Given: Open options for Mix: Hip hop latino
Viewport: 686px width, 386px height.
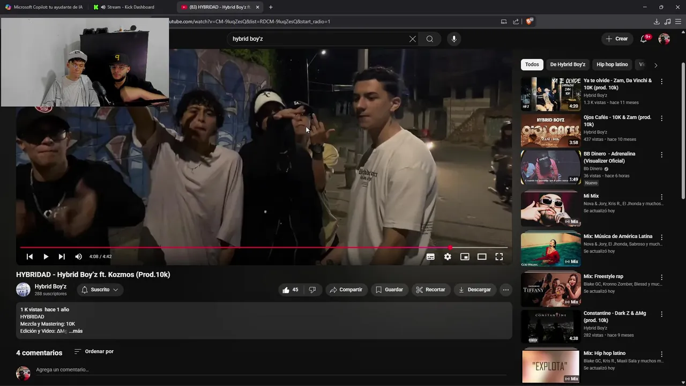Looking at the screenshot, I should click(661, 354).
